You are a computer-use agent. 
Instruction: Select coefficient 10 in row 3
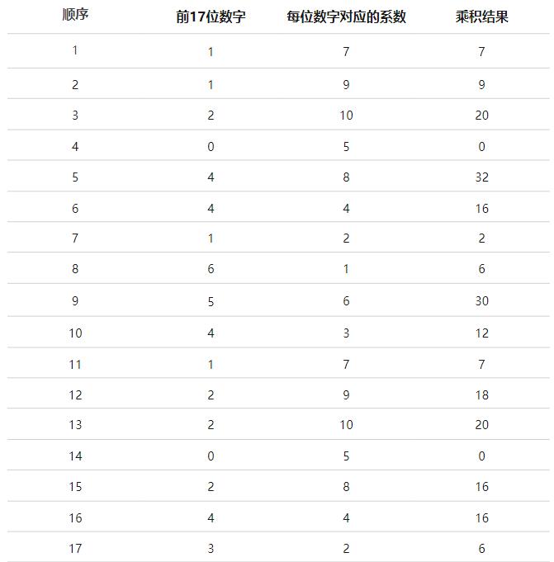(346, 116)
